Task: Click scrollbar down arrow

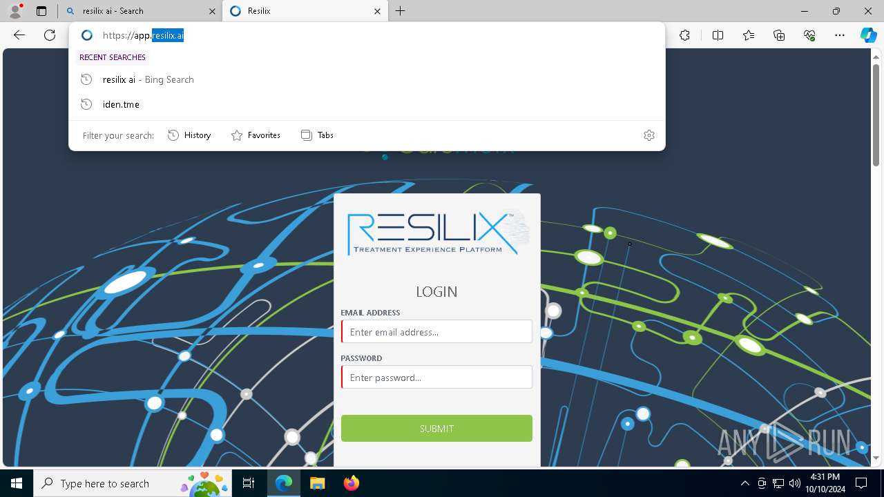Action: coord(876,458)
